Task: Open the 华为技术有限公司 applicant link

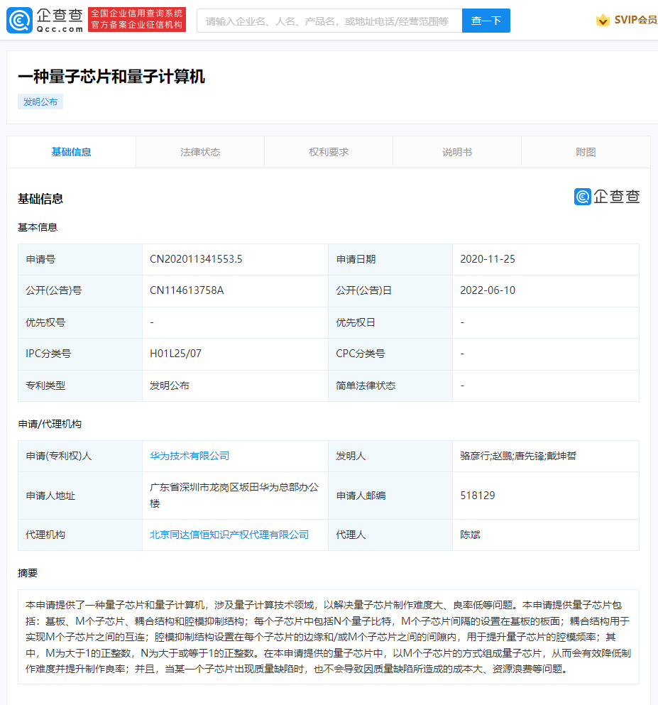Action: [x=190, y=456]
